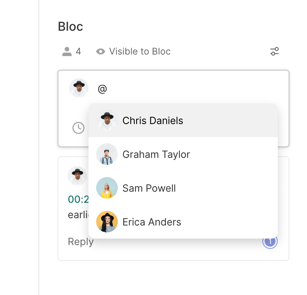Choose Sam Powell in the mention list
The image size is (307, 295).
tap(149, 188)
